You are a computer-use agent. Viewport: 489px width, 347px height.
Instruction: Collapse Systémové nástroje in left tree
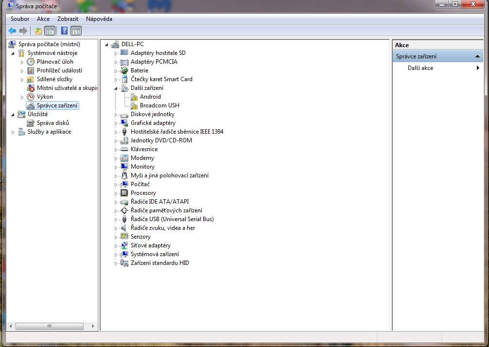tap(13, 53)
